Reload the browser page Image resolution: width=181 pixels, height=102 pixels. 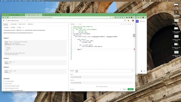(8, 18)
